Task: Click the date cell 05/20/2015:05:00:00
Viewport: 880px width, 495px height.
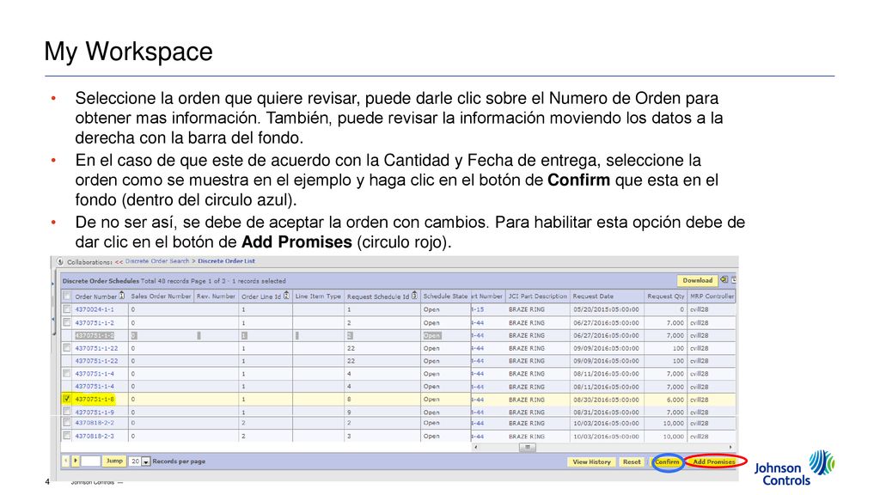Action: pyautogui.click(x=606, y=309)
